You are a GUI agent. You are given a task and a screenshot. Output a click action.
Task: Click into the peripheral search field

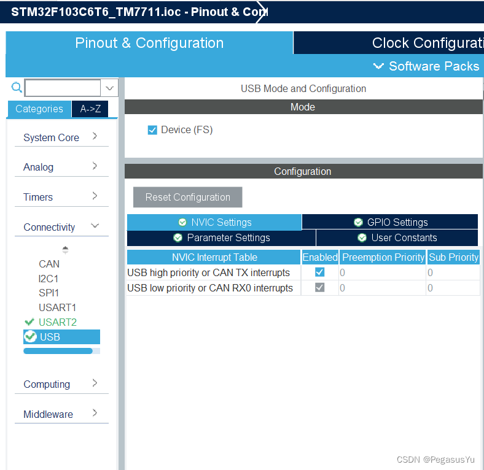pyautogui.click(x=63, y=88)
